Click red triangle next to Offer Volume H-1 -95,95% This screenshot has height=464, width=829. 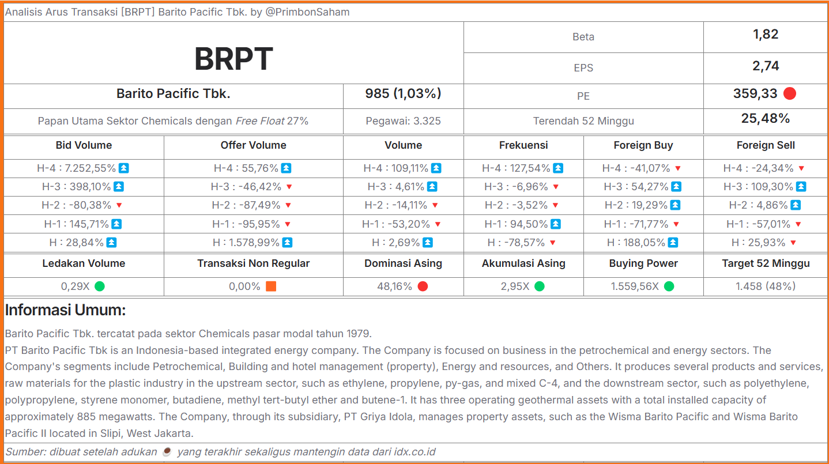pyautogui.click(x=288, y=224)
